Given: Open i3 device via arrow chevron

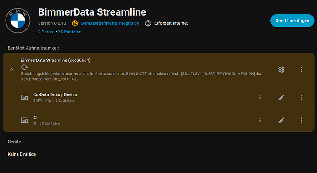Looking at the screenshot, I should (260, 120).
